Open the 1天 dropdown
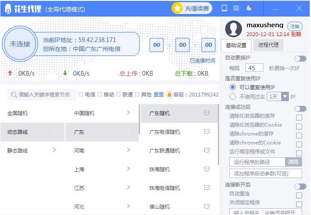 (278, 96)
